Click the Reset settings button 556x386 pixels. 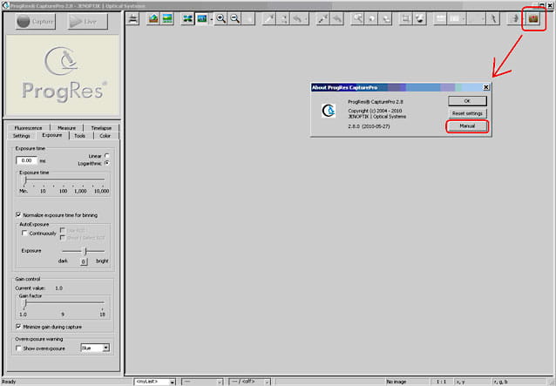click(x=467, y=113)
